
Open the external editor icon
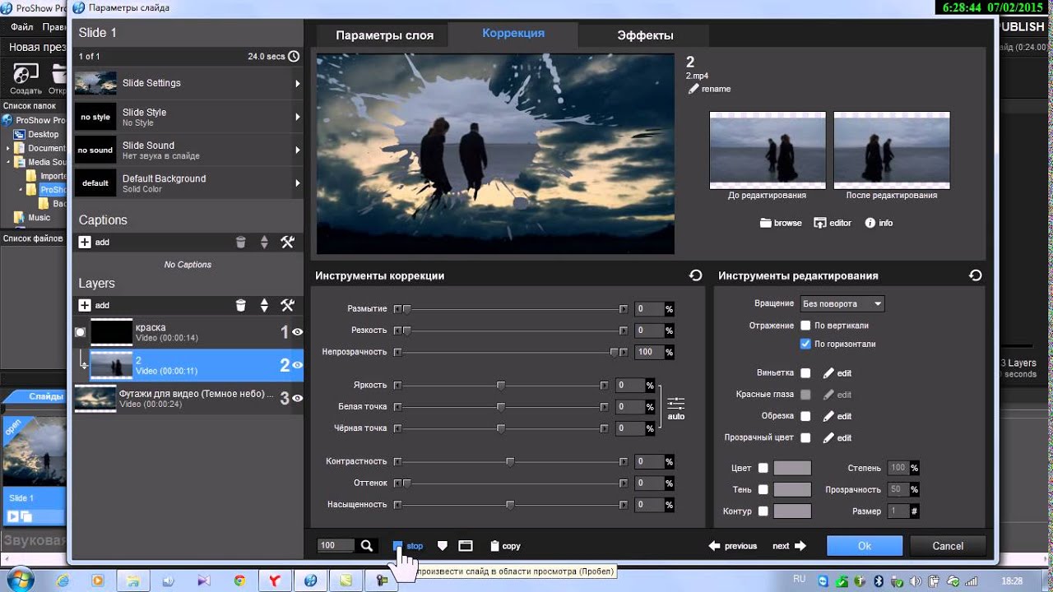819,223
